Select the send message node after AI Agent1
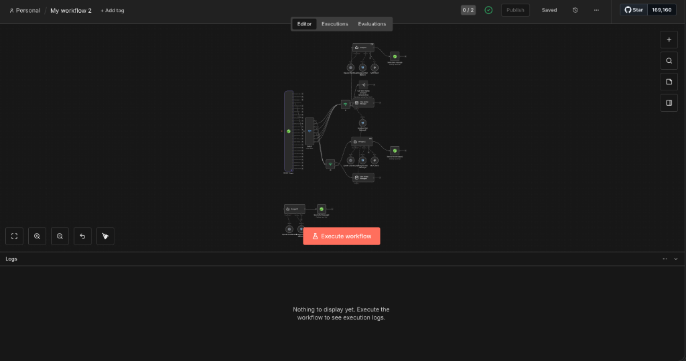The width and height of the screenshot is (686, 361). click(395, 151)
